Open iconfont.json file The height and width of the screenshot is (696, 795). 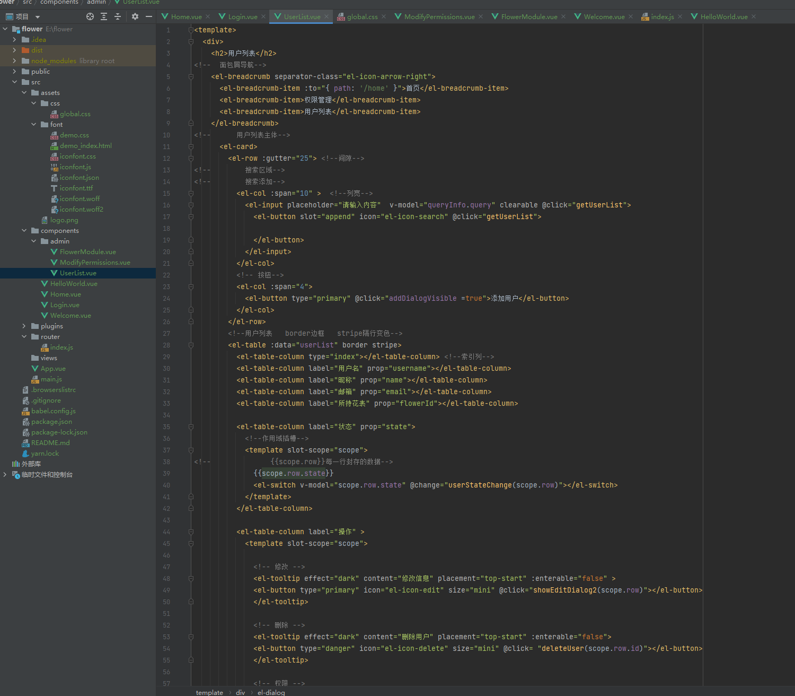tap(79, 178)
